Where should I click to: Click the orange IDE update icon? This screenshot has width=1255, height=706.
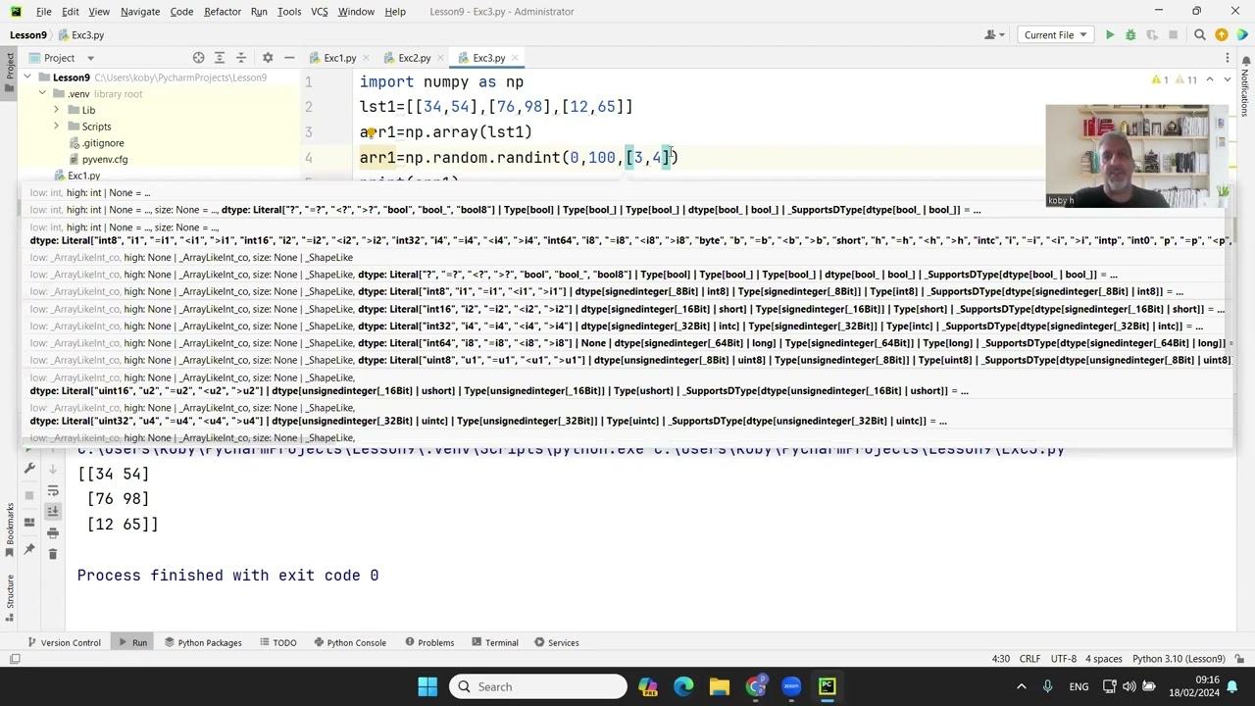coord(1221,35)
